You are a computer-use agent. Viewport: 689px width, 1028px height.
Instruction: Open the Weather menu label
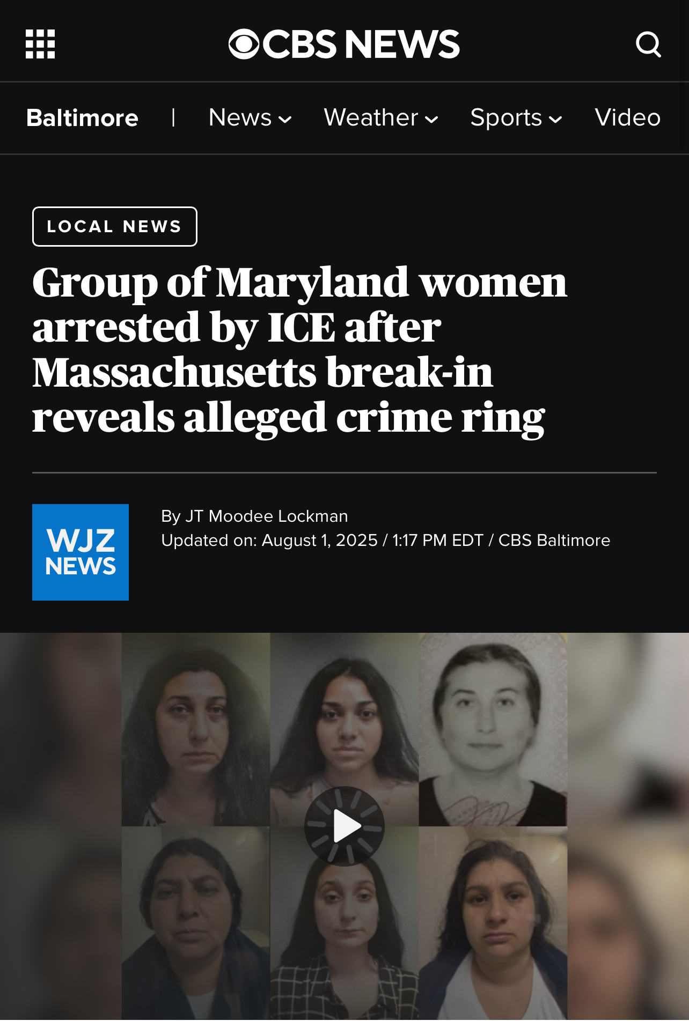(371, 117)
